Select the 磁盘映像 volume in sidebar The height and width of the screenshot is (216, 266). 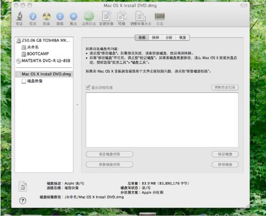44,81
